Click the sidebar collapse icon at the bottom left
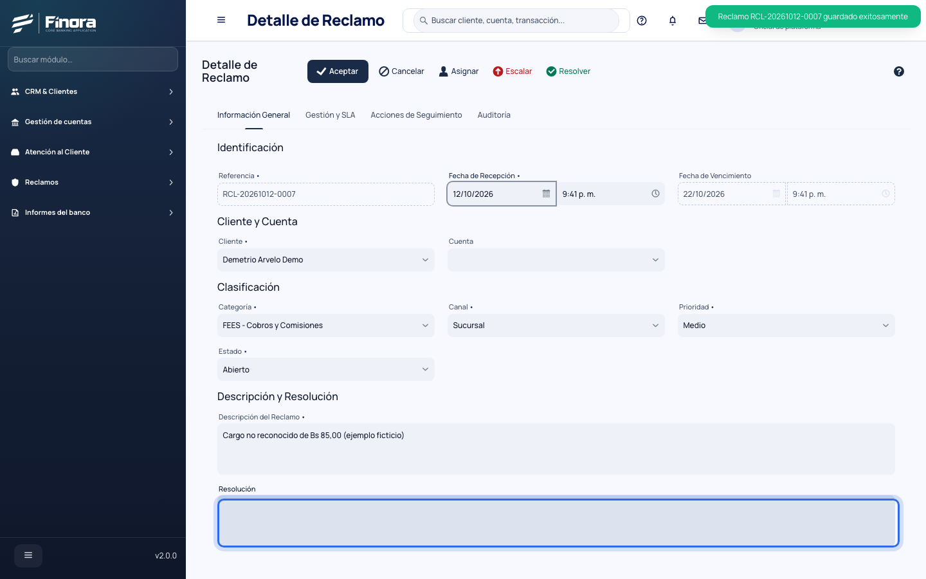This screenshot has width=926, height=579. coord(28,555)
